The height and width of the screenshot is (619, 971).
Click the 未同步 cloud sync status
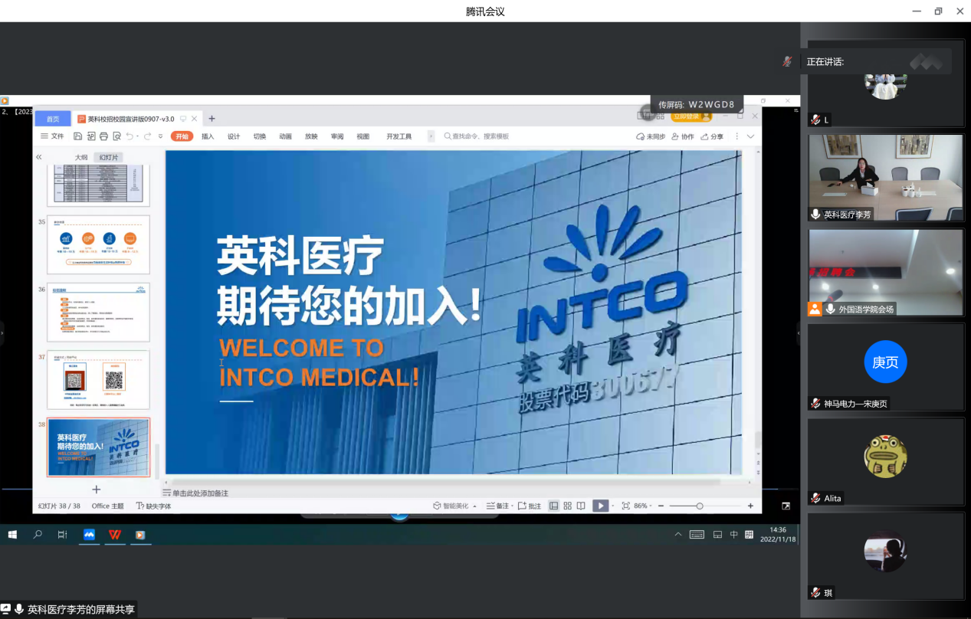[651, 136]
